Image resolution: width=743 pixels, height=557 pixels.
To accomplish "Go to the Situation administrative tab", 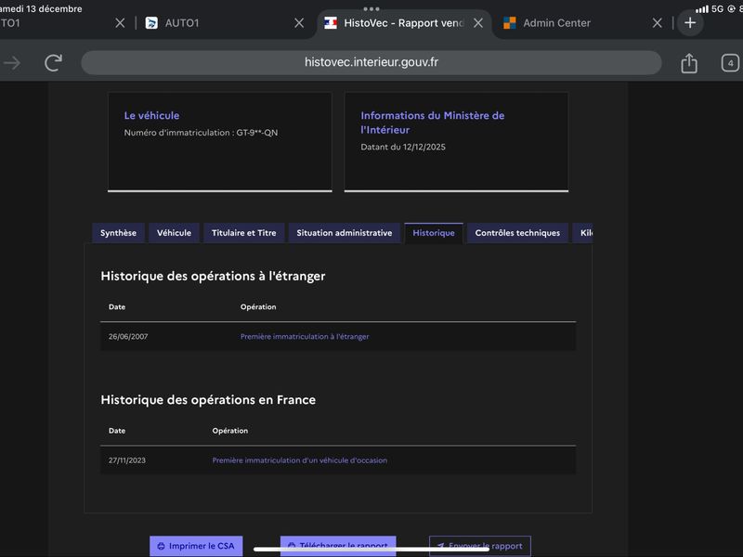I will pos(344,233).
